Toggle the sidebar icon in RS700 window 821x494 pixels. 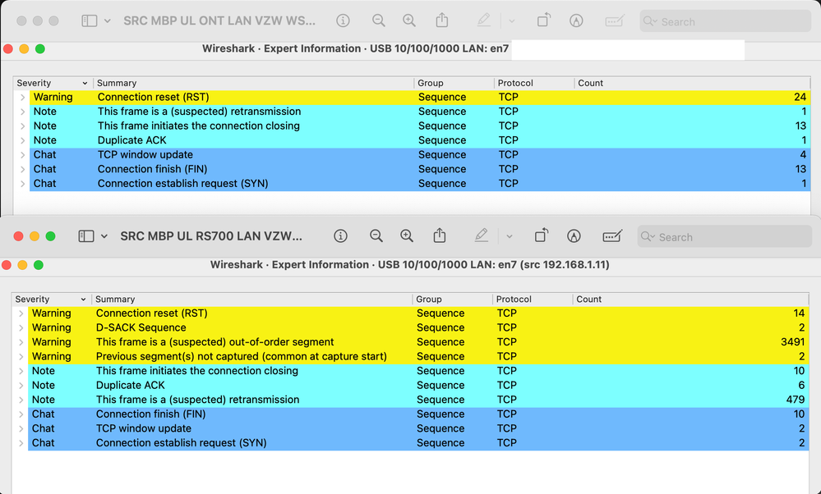(86, 236)
